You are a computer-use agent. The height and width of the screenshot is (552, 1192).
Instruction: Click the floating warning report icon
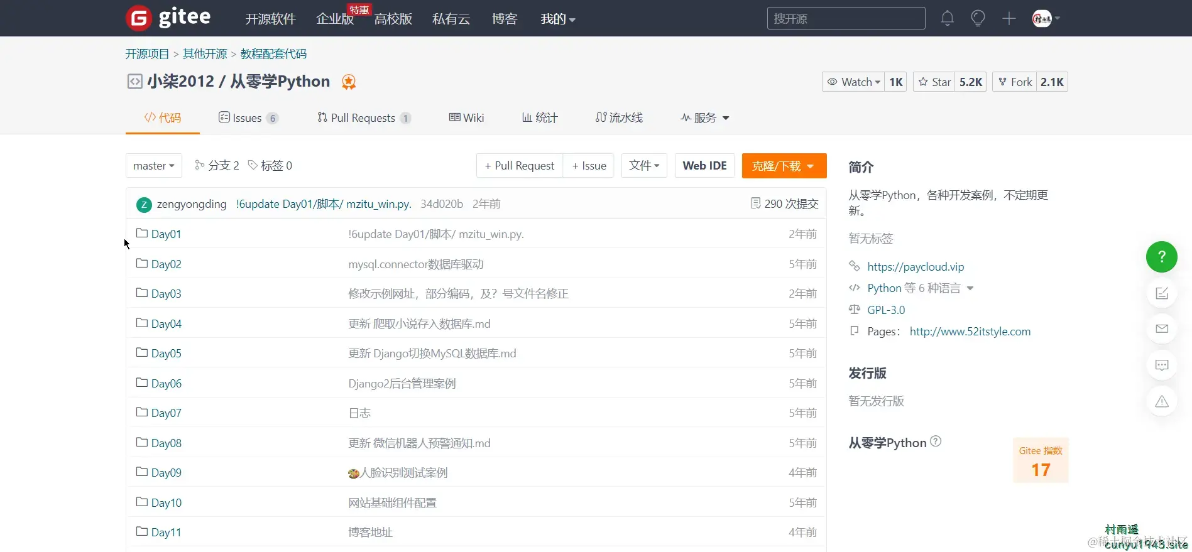pos(1162,401)
